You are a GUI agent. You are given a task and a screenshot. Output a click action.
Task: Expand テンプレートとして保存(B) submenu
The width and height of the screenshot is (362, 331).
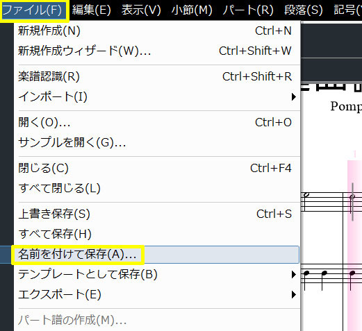pyautogui.click(x=157, y=274)
